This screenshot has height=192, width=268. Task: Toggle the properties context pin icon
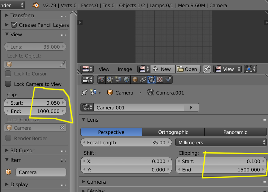pyautogui.click(x=84, y=92)
